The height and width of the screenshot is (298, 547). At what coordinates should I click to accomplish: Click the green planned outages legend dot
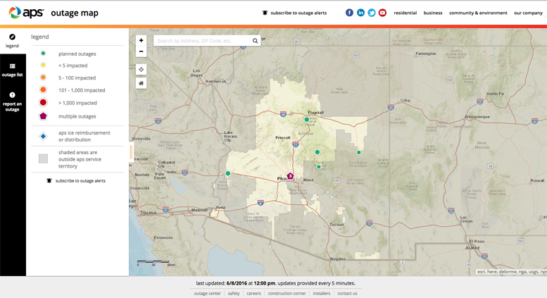pyautogui.click(x=43, y=54)
